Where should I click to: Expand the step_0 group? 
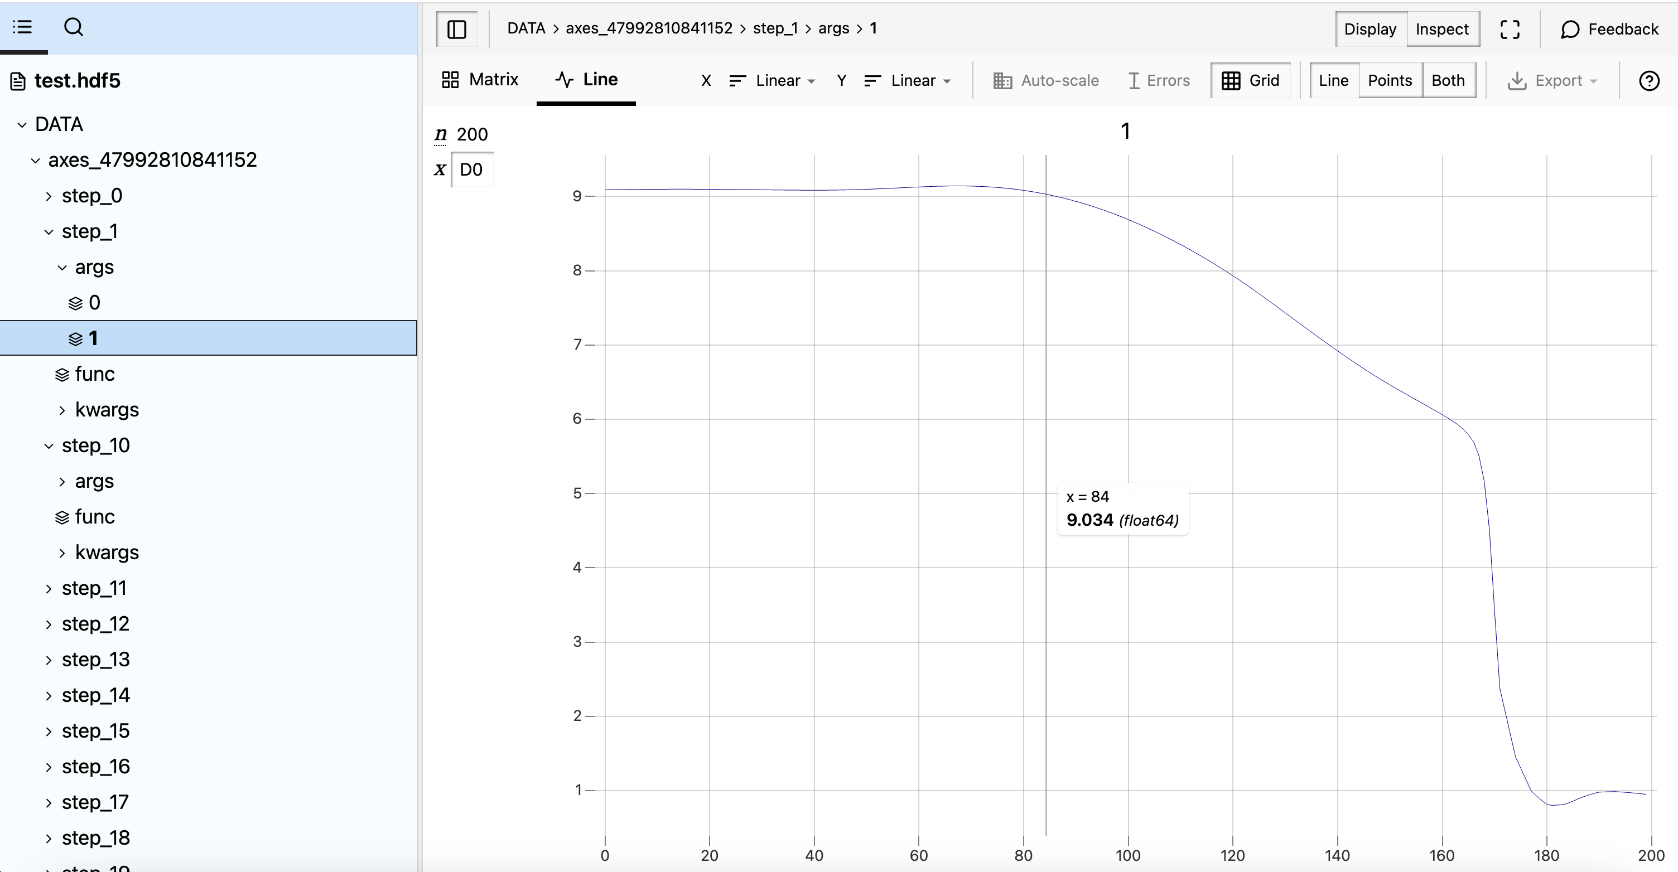(x=92, y=196)
